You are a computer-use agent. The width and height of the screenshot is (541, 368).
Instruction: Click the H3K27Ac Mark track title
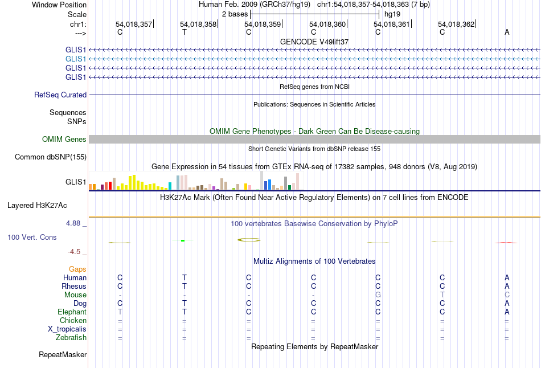[314, 198]
